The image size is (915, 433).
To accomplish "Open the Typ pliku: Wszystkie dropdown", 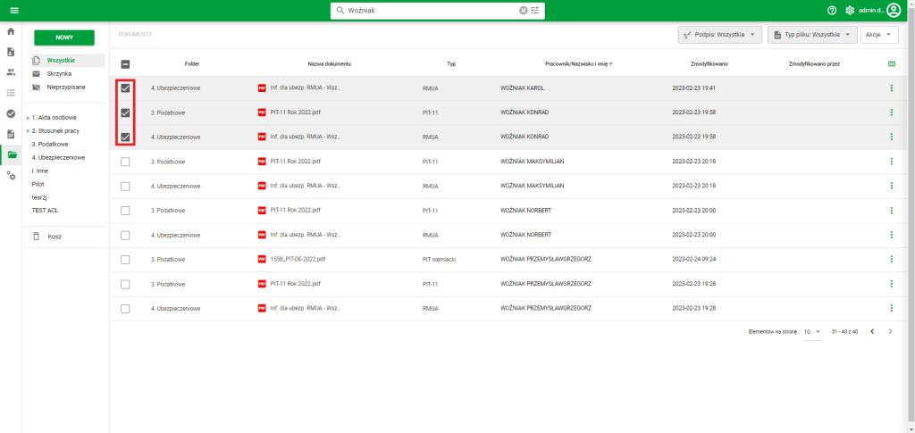I will (x=812, y=35).
